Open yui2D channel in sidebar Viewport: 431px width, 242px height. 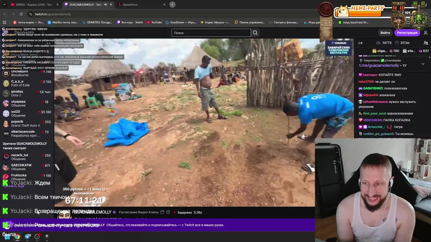27,114
